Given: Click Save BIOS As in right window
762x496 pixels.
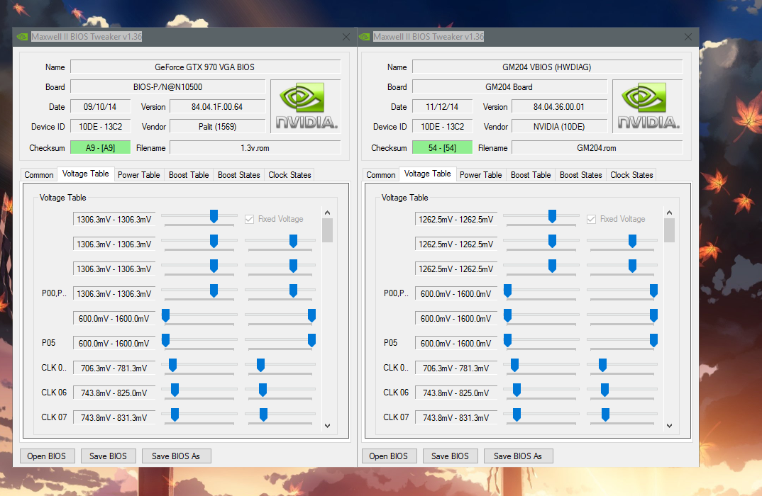Looking at the screenshot, I should pos(518,456).
